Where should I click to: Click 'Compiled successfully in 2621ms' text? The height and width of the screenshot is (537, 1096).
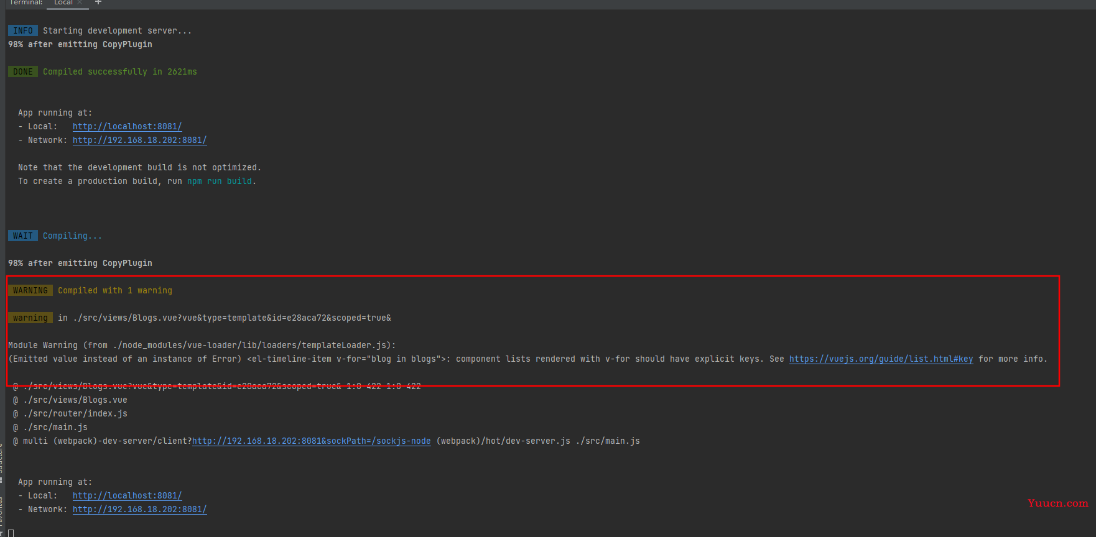click(x=119, y=71)
